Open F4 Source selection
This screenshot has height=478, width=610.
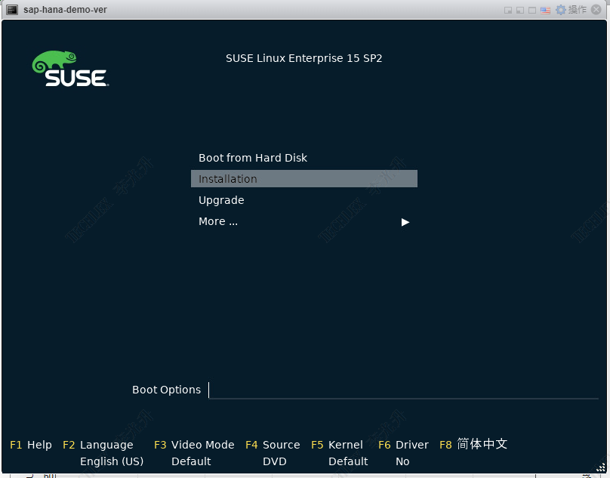[273, 445]
